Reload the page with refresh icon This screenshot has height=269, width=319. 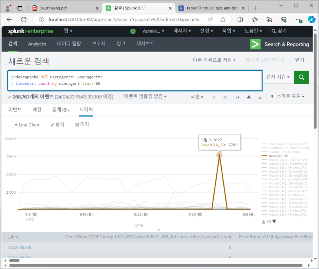pyautogui.click(x=24, y=19)
